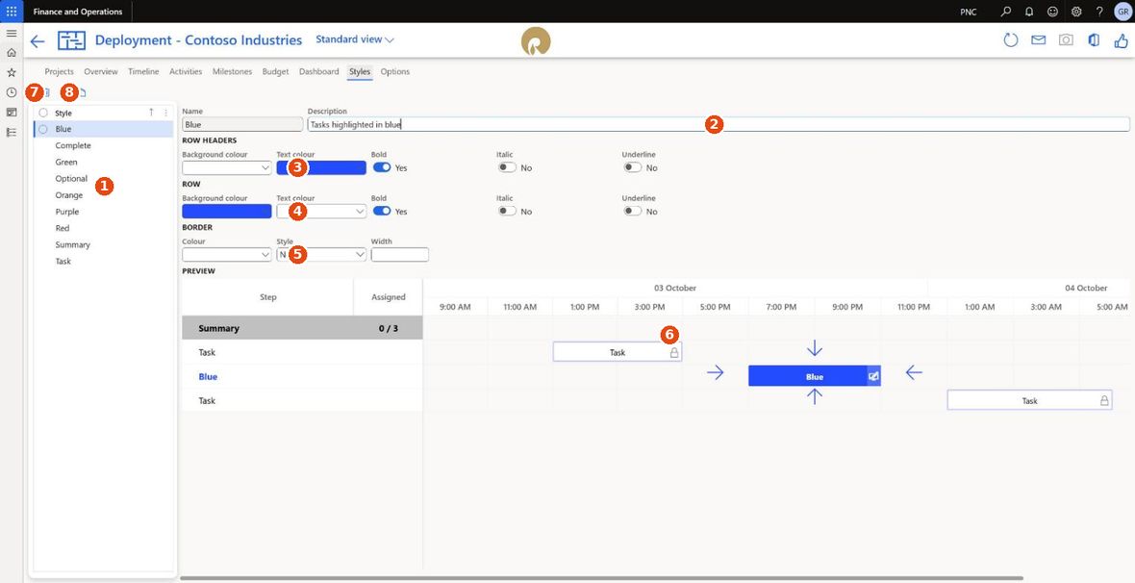This screenshot has height=583, width=1135.
Task: Select the Orange style in list
Action: (x=68, y=195)
